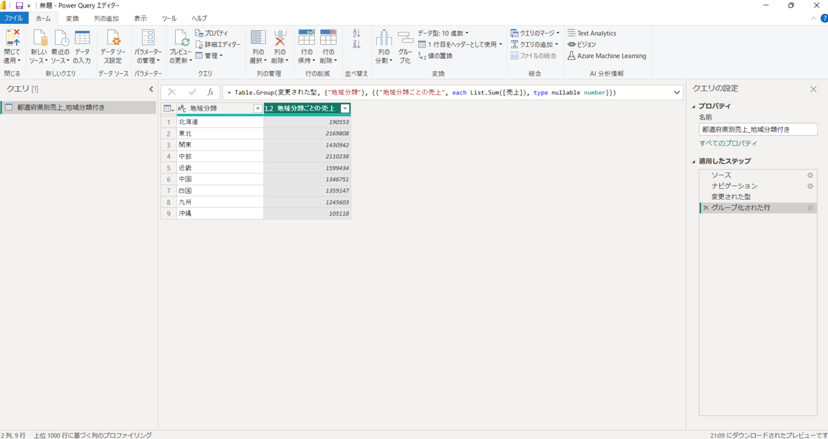This screenshot has height=439, width=828.
Task: Click the settings gear for the ソース step
Action: (x=810, y=175)
